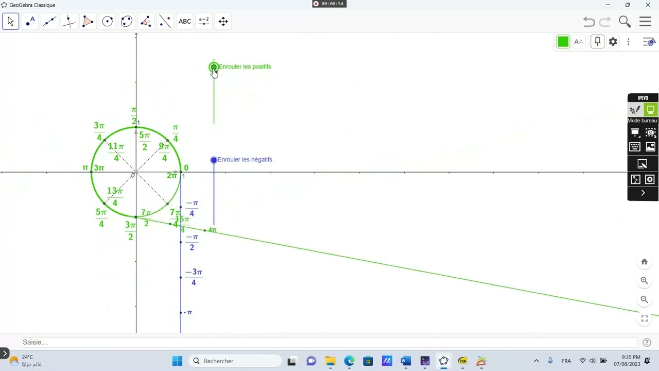
Task: Enter fullscreen mode for the graphics view
Action: (x=644, y=318)
